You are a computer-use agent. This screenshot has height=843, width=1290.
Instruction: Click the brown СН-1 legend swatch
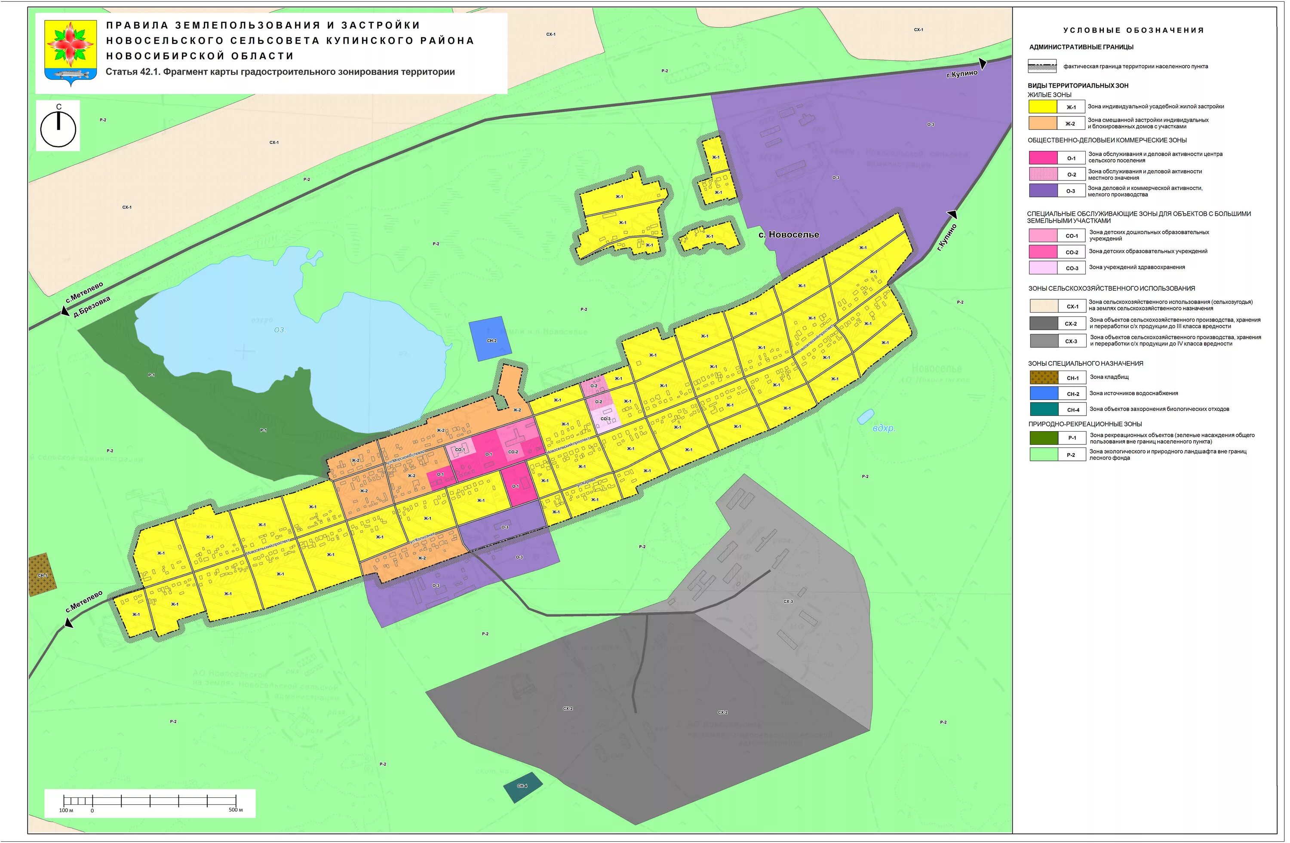(x=1044, y=377)
